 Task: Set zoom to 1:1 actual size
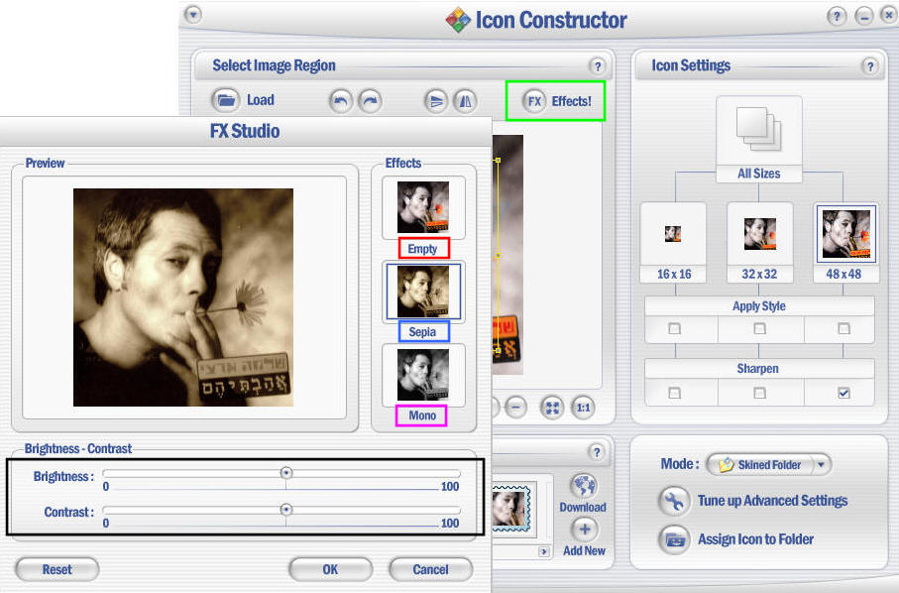click(x=583, y=407)
